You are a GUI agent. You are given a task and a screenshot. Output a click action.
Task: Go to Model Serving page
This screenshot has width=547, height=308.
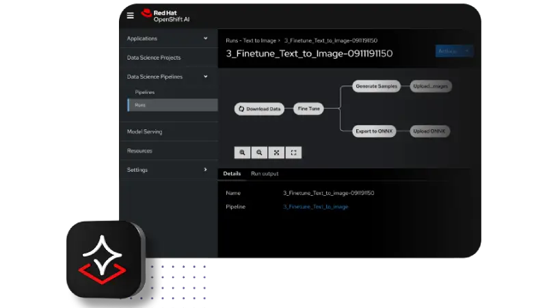click(144, 131)
